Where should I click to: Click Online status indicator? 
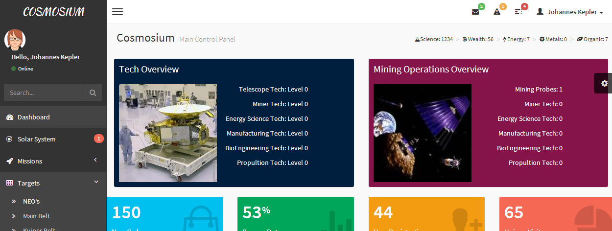pyautogui.click(x=22, y=69)
